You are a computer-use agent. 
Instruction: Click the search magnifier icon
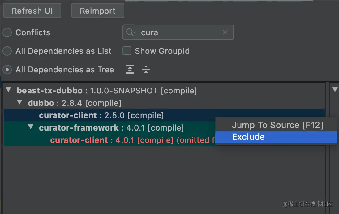(x=130, y=32)
